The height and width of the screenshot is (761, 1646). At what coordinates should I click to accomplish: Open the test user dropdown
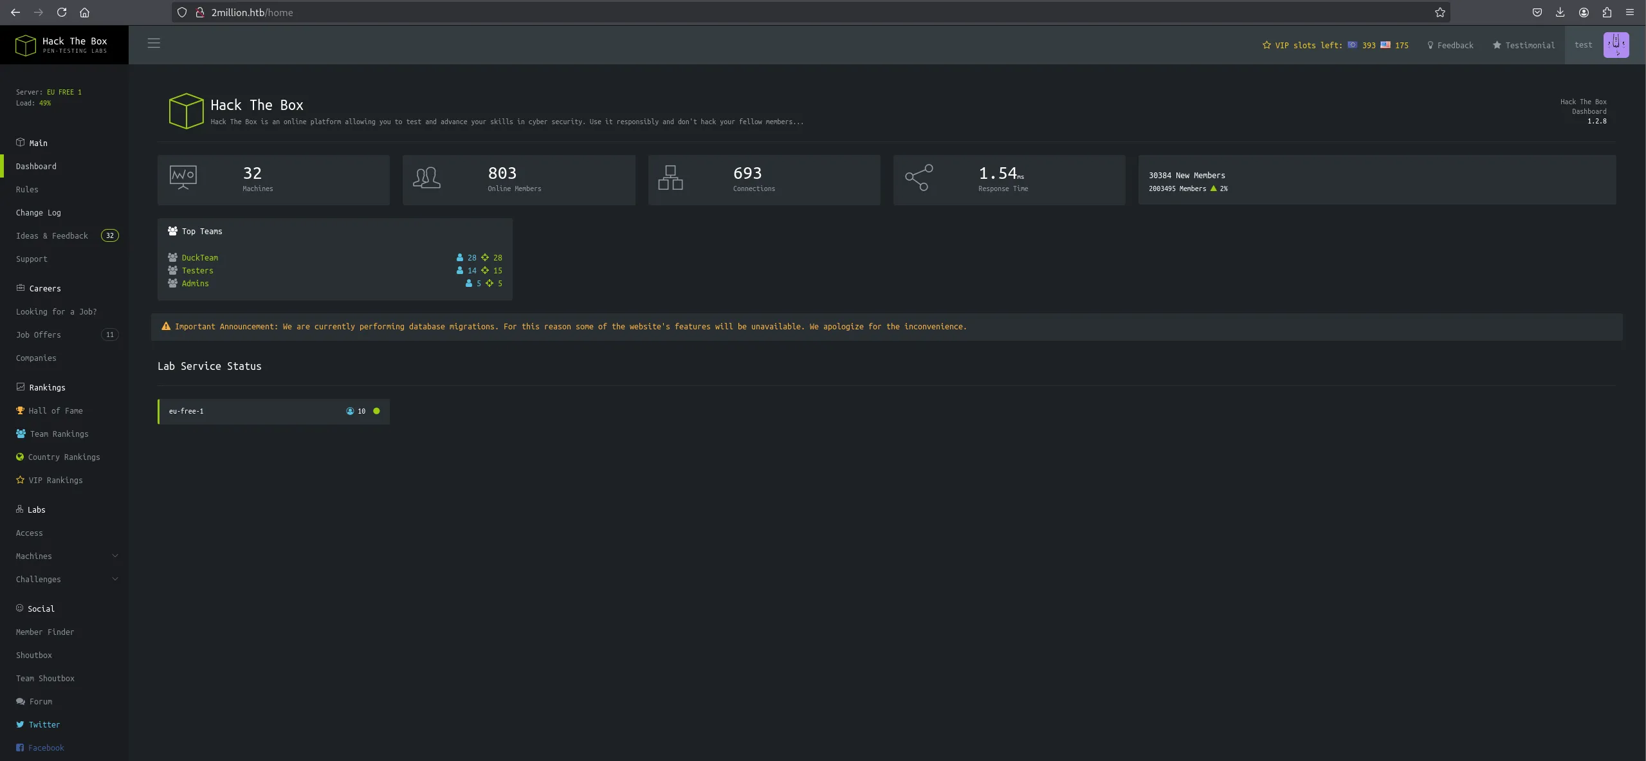(x=1583, y=45)
